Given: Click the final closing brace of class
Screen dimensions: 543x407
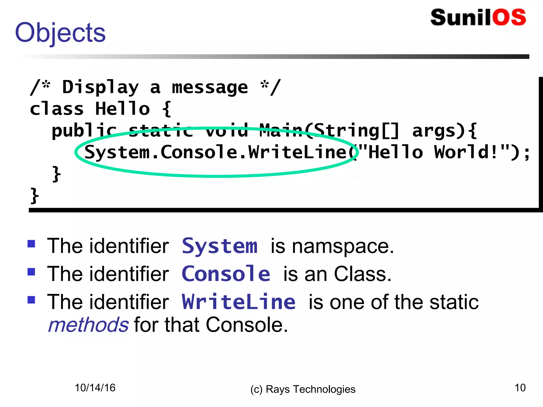Looking at the screenshot, I should point(34,196).
